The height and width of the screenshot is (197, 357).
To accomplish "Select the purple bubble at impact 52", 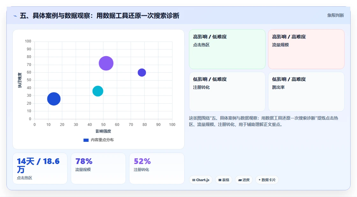I will (x=106, y=63).
